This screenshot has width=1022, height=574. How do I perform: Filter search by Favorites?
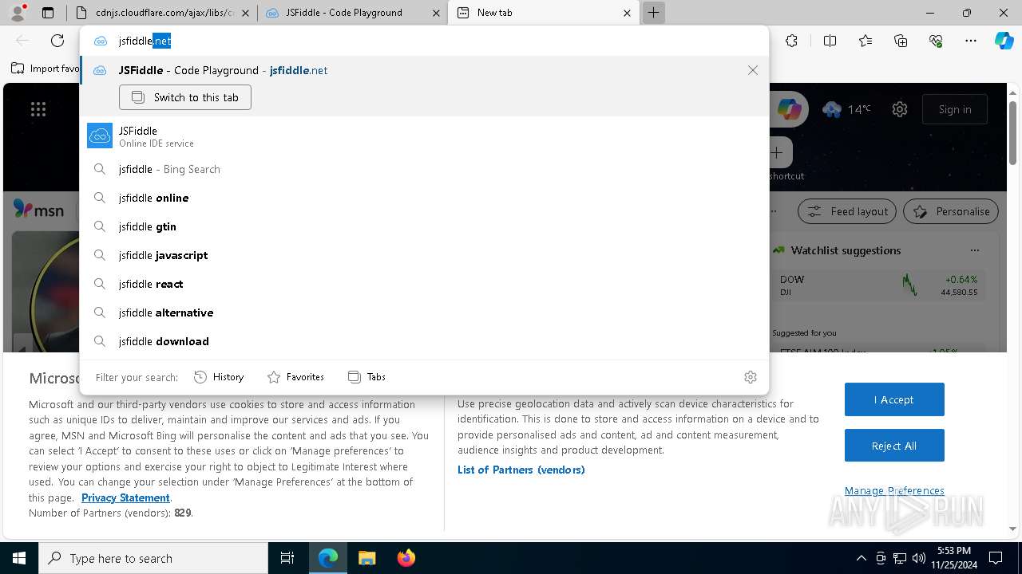pos(295,377)
